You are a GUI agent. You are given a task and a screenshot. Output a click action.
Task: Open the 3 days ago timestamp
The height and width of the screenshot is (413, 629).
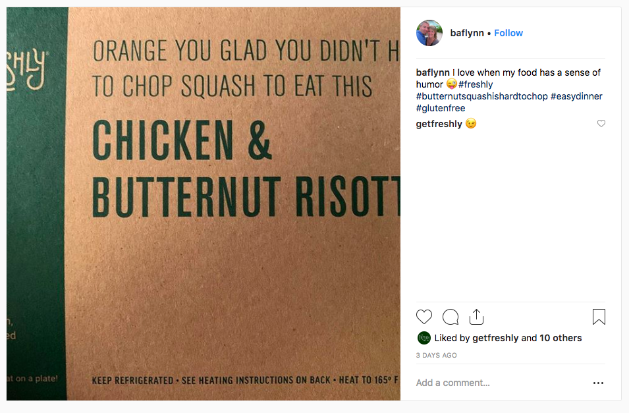coord(436,355)
